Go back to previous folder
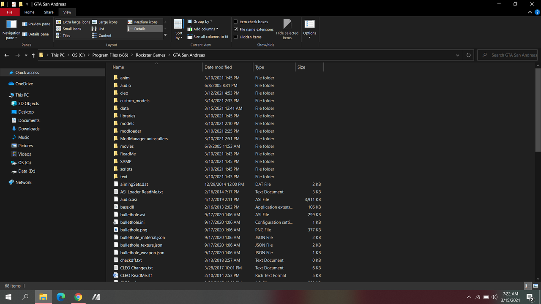 point(6,55)
